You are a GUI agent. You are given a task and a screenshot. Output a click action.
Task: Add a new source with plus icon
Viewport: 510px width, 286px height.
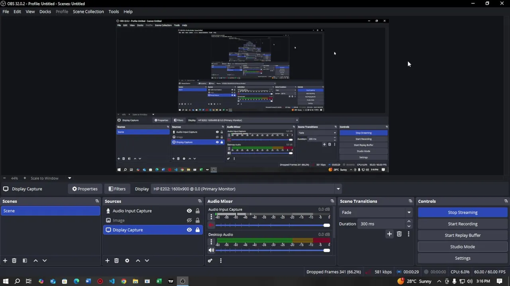[x=107, y=261]
